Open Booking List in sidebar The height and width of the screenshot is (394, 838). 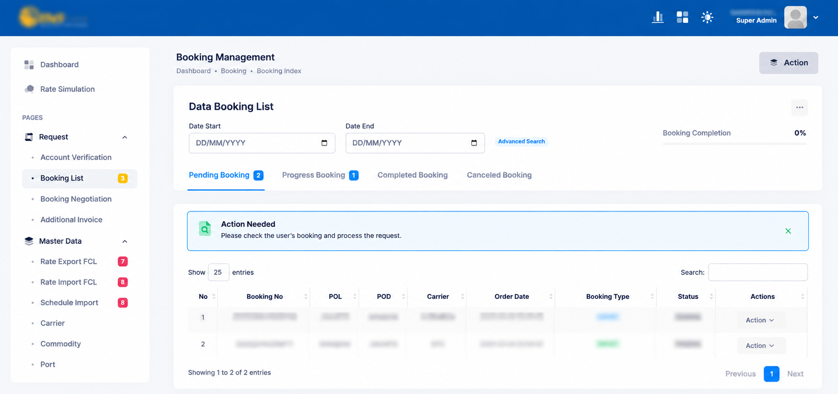click(x=80, y=178)
